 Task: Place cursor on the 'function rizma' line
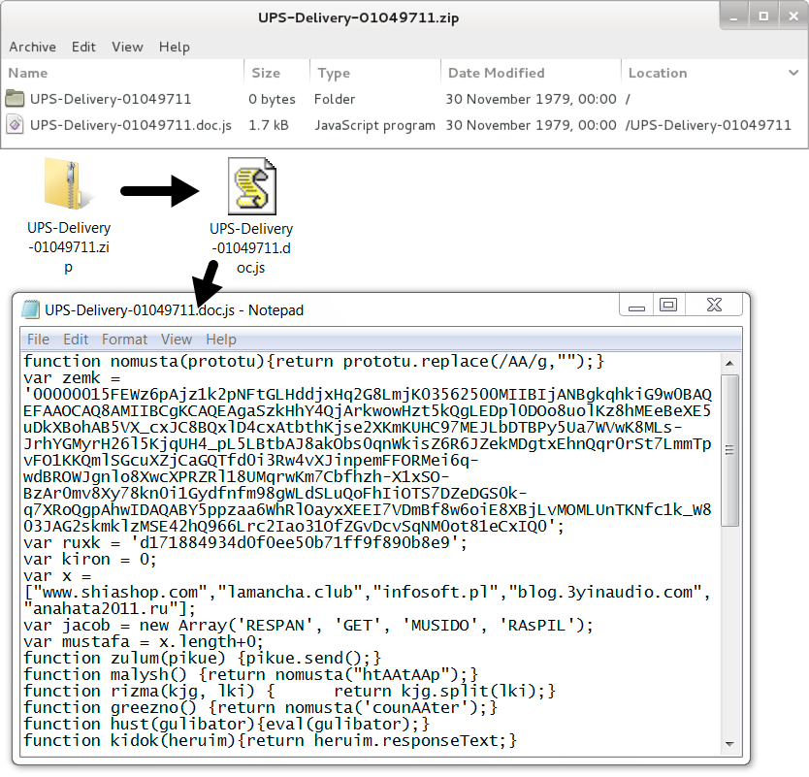pos(289,692)
